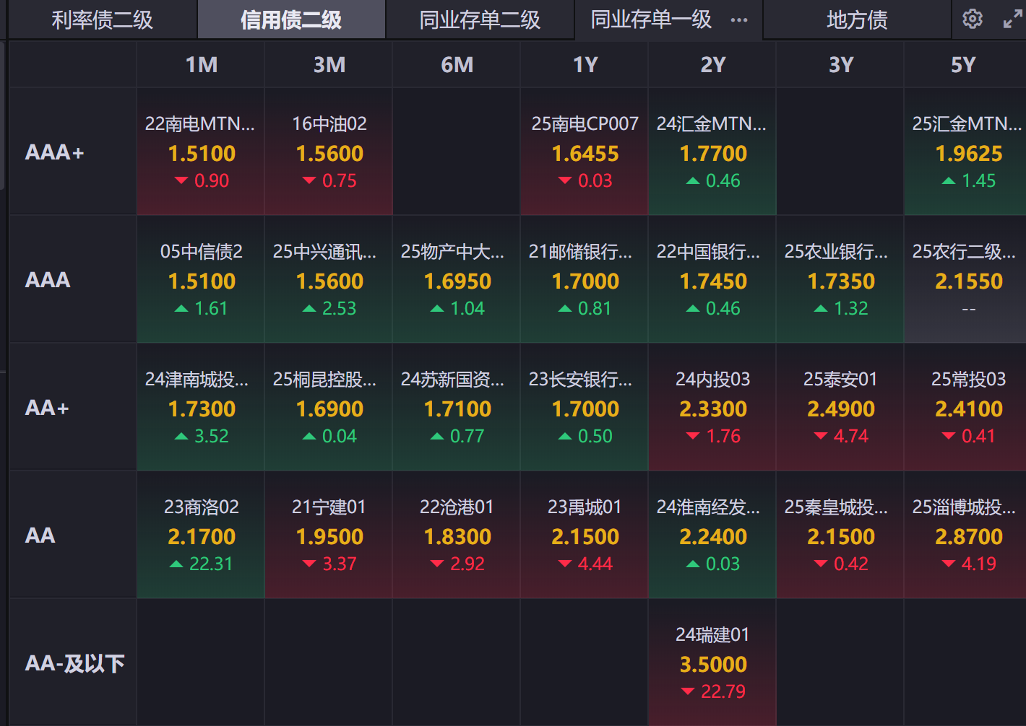Viewport: 1026px width, 726px height.
Task: Click the AA-及以下 rating row label
Action: coord(74,663)
